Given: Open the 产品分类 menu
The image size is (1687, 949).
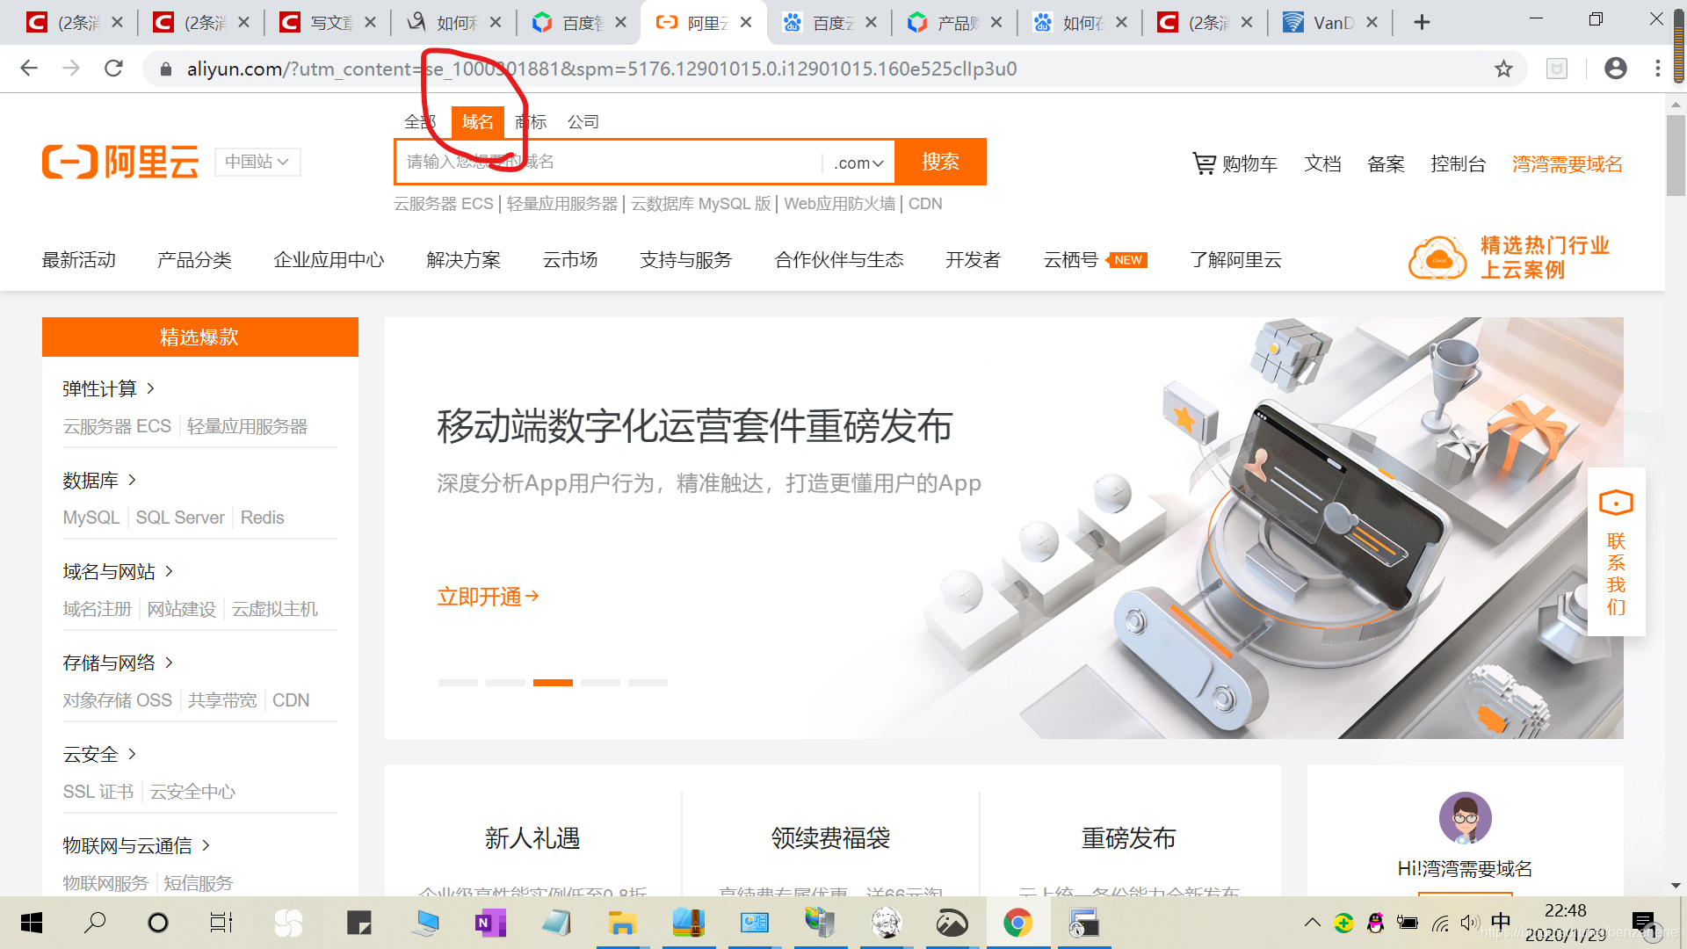Looking at the screenshot, I should click(x=194, y=259).
